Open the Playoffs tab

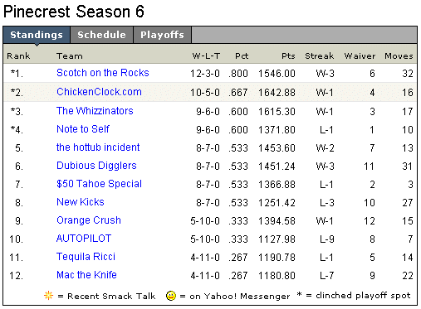(x=162, y=35)
